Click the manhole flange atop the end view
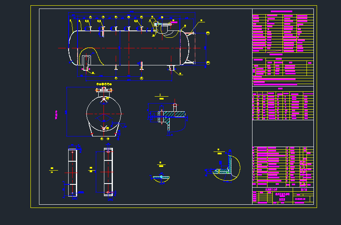 (x=104, y=89)
